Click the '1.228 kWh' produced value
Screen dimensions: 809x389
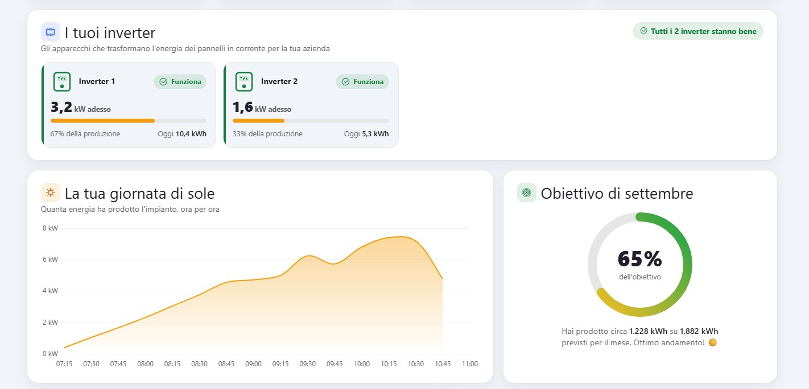pyautogui.click(x=647, y=331)
